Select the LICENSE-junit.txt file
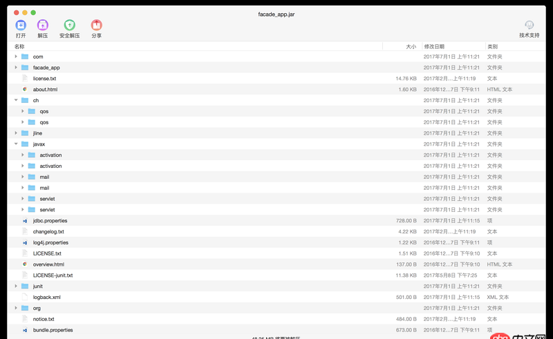The width and height of the screenshot is (553, 339). [x=53, y=275]
